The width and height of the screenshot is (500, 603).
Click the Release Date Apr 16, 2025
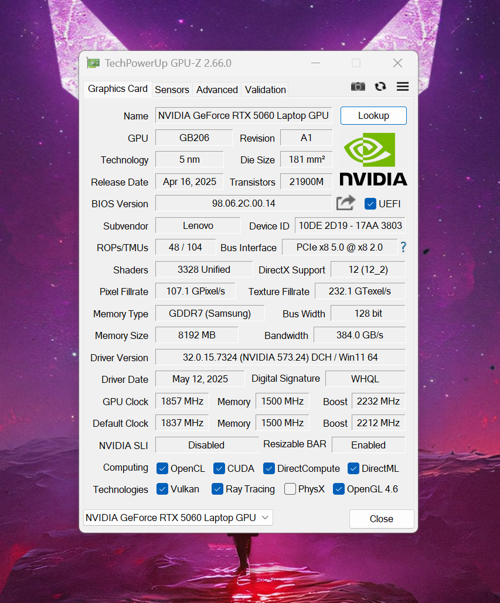[x=189, y=181]
